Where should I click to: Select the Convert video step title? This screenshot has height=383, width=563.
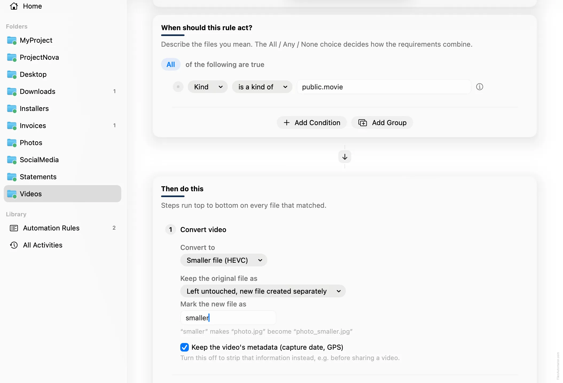coord(203,230)
